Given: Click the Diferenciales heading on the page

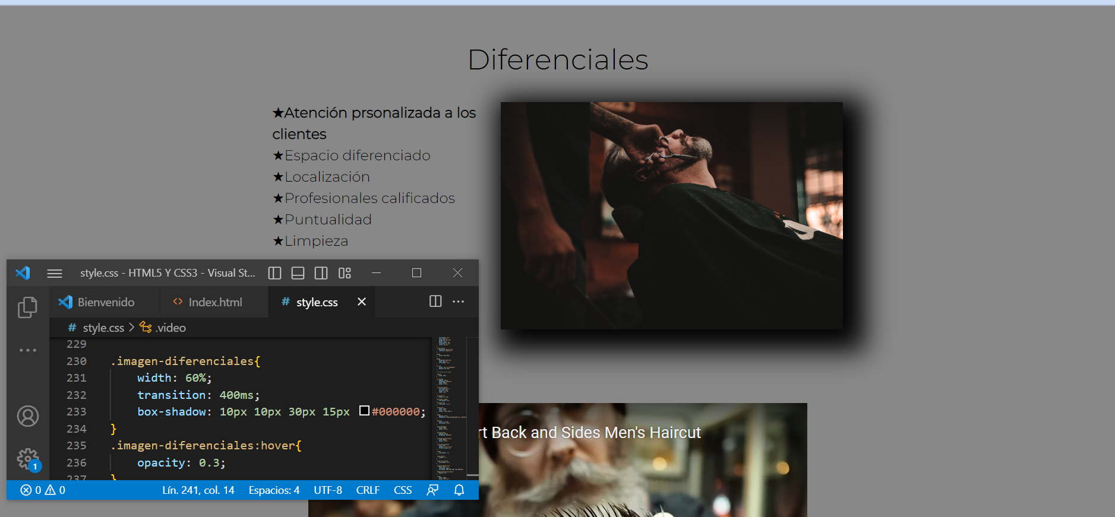Looking at the screenshot, I should coord(558,59).
